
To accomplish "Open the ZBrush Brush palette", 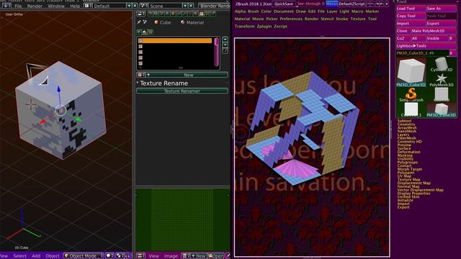I will pyautogui.click(x=253, y=12).
